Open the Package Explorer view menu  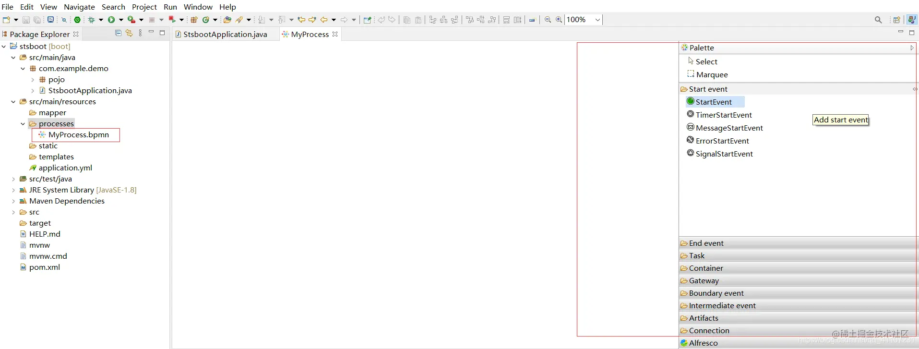[x=140, y=33]
